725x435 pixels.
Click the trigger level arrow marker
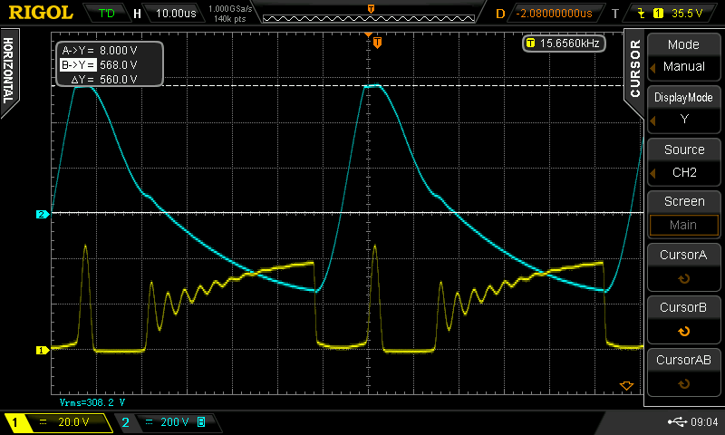coord(626,385)
